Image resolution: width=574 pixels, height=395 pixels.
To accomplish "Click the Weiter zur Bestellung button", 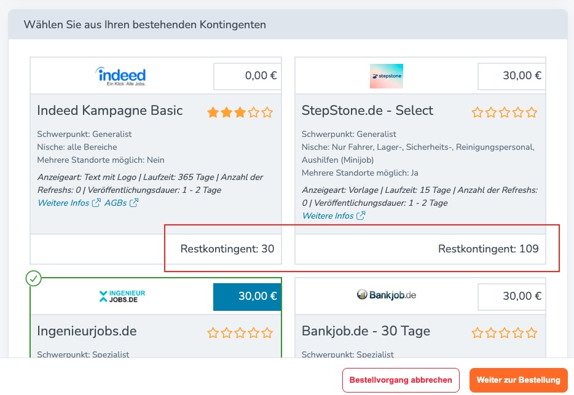I will [x=519, y=380].
